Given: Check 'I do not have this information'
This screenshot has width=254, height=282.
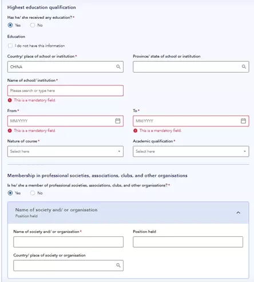Looking at the screenshot, I should 10,46.
